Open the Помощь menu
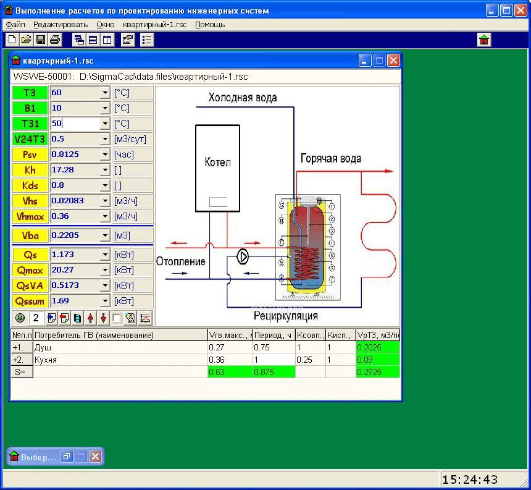 tap(210, 25)
